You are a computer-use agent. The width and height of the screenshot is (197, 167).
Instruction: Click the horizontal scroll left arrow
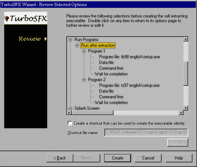[69, 113]
